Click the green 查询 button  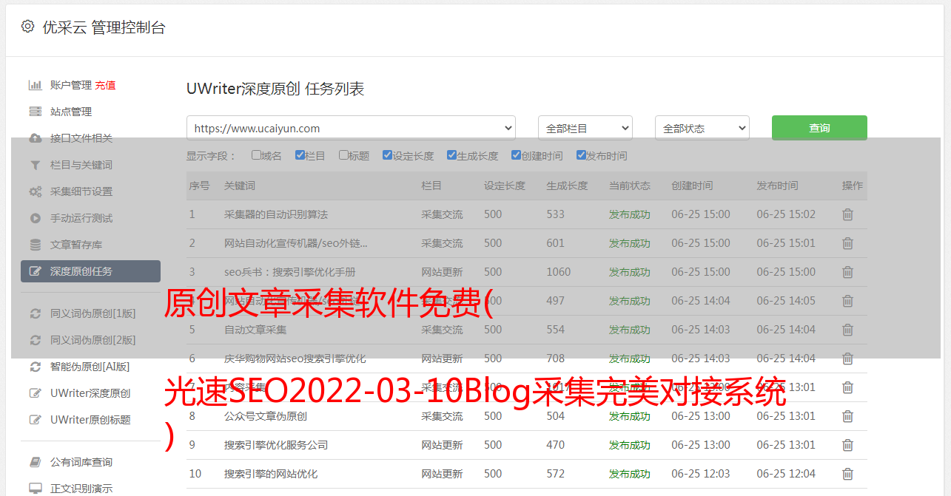click(819, 128)
